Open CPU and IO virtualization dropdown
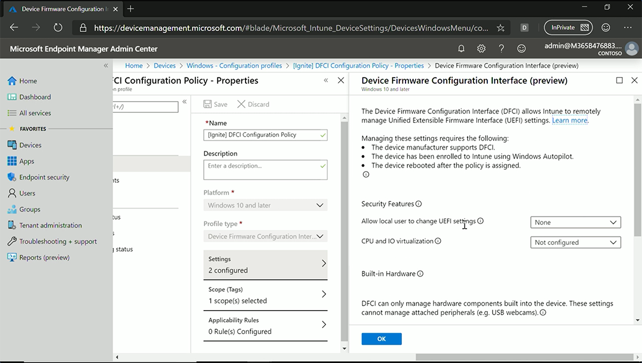 (x=575, y=242)
